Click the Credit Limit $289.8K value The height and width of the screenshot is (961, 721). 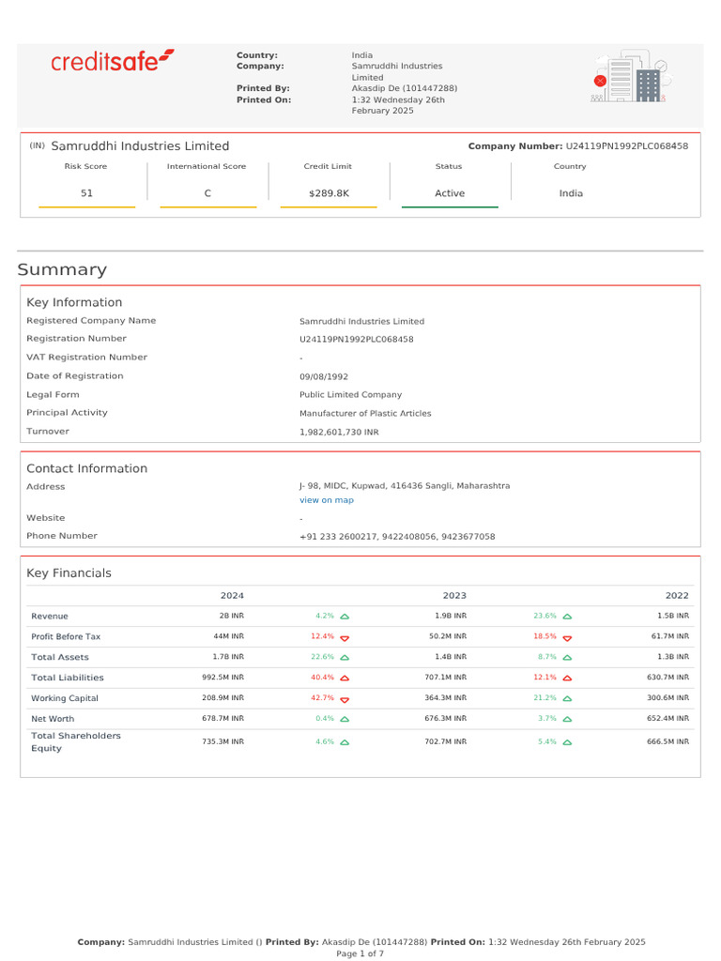coord(328,193)
